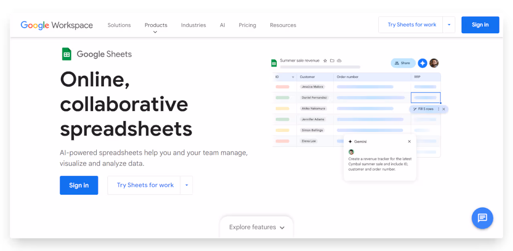Click the move-to-folder icon in the spreadsheet preview
Screen dimensions: 513x251
pos(332,61)
